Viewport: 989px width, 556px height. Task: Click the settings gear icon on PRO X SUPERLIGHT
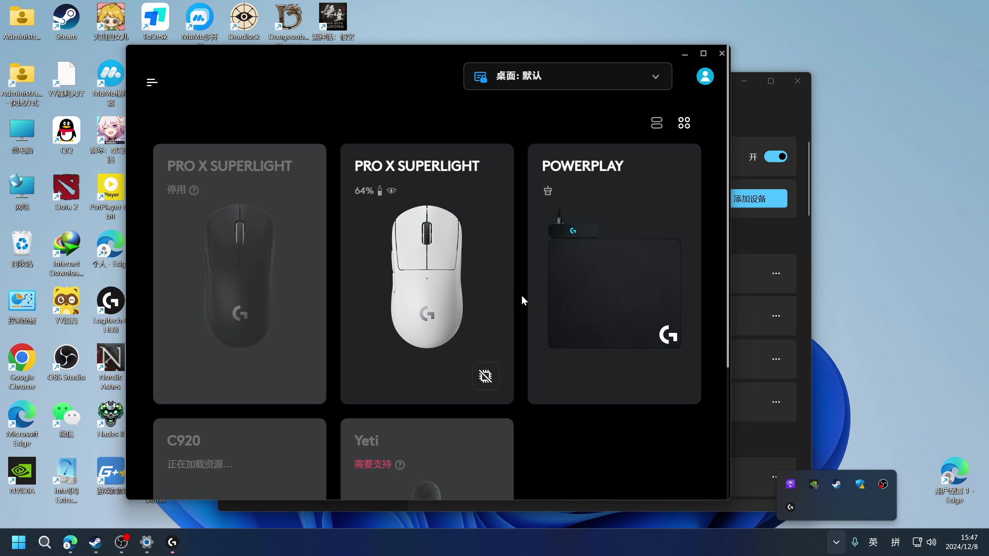486,376
